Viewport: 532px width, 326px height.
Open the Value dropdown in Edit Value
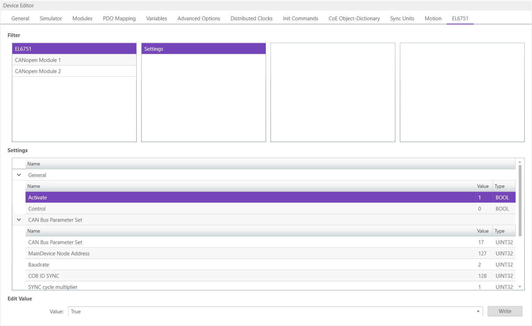click(478, 312)
